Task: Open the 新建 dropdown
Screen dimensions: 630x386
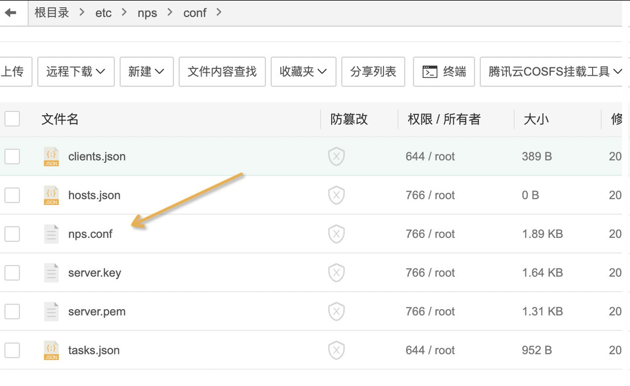Action: tap(147, 72)
